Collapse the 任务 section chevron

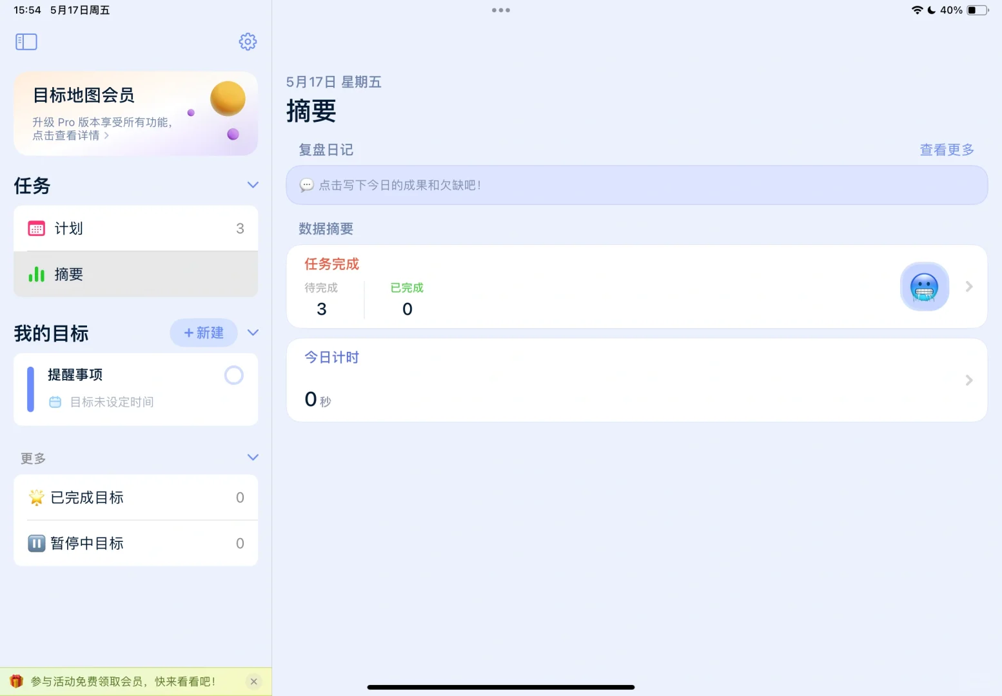[x=253, y=185]
